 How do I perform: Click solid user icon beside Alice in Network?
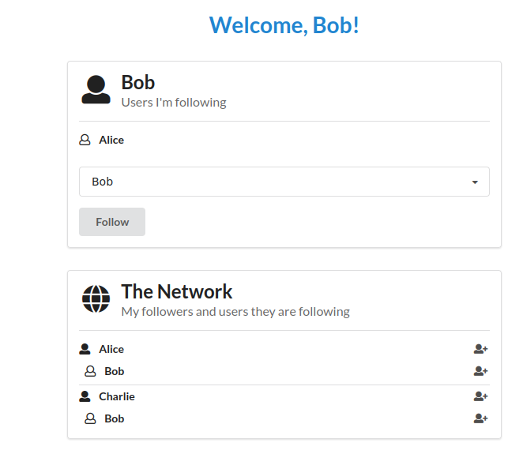tap(85, 349)
